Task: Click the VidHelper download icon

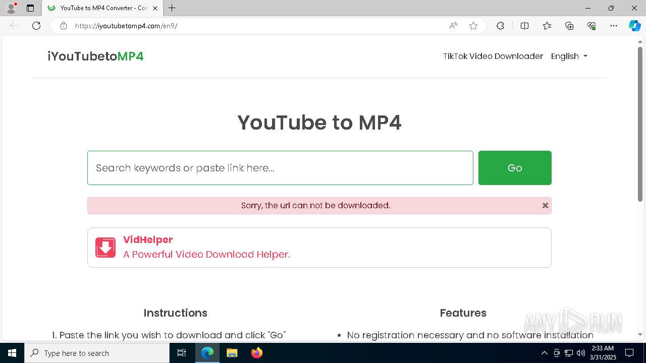Action: pyautogui.click(x=105, y=248)
